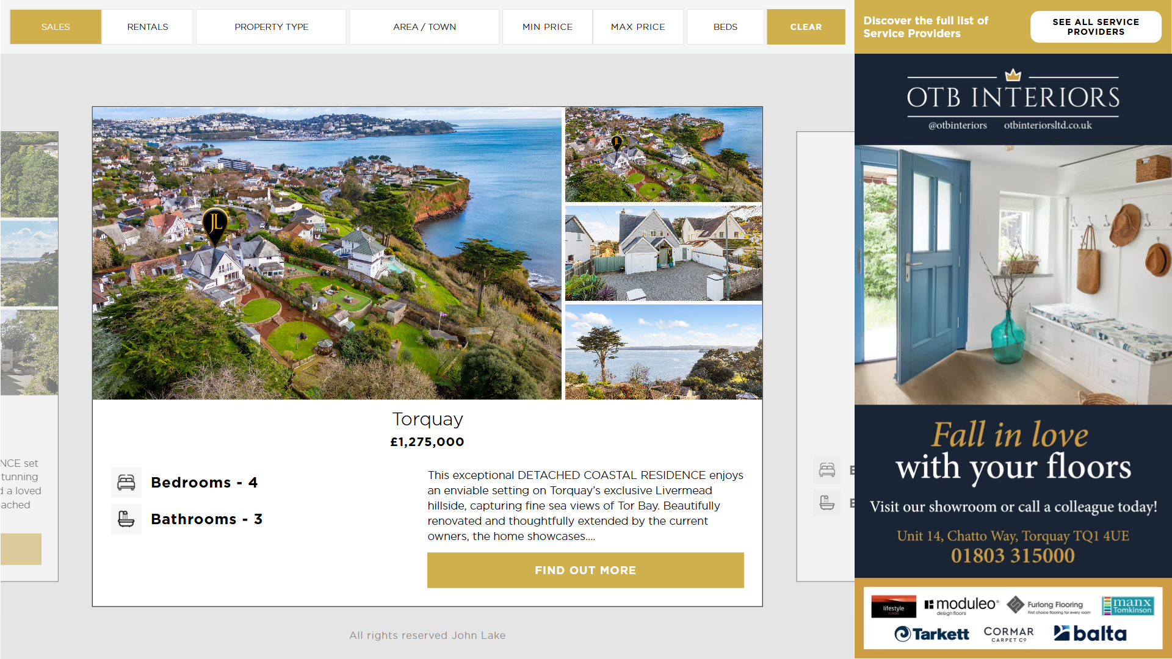Click the bed icon beside Bedrooms
Viewport: 1172px width, 659px height.
[126, 483]
